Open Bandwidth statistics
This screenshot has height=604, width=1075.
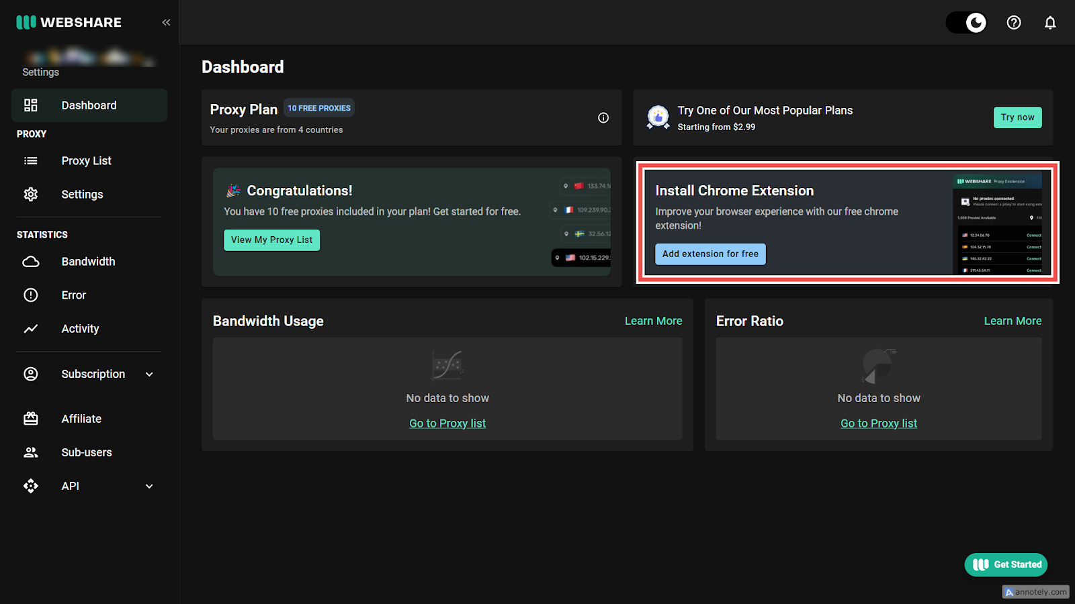click(89, 262)
